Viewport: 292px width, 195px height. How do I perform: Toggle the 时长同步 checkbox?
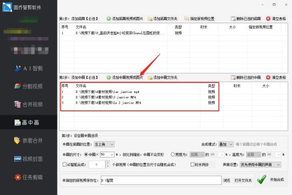click(x=192, y=164)
